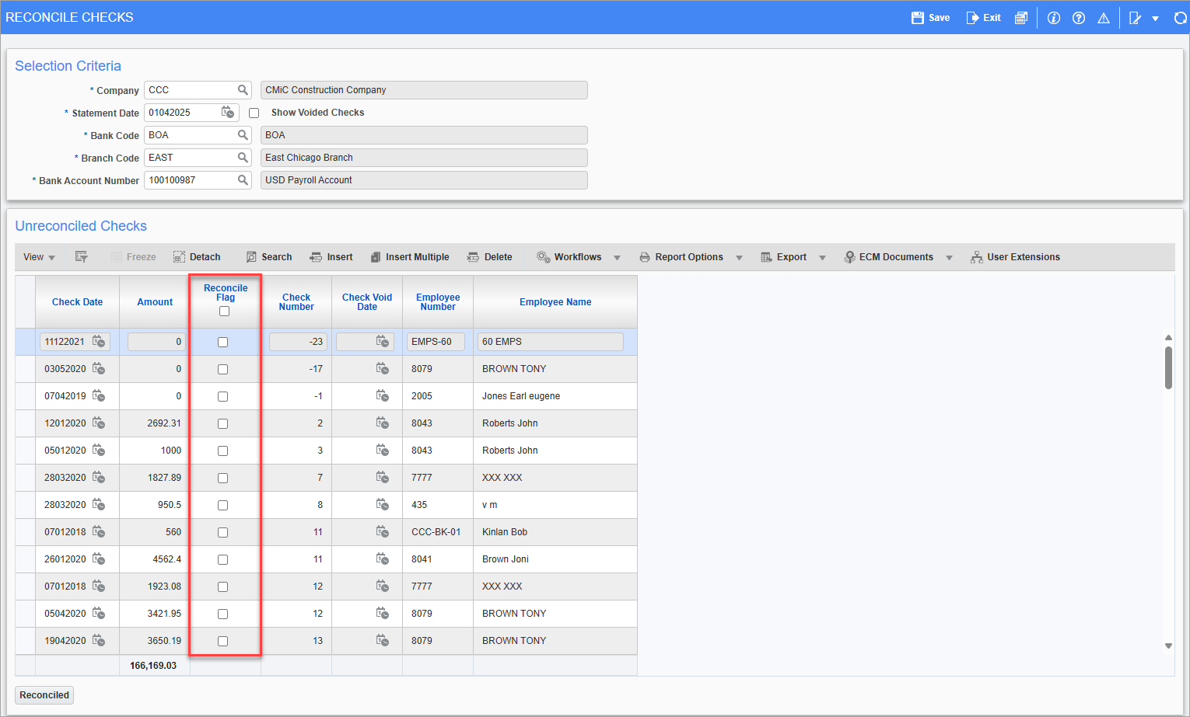Open the help question mark icon

(1079, 18)
